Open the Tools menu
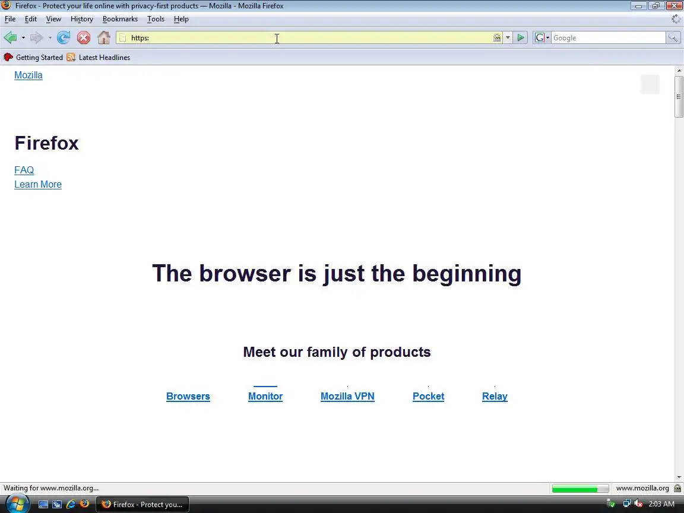684x513 pixels. 156,19
